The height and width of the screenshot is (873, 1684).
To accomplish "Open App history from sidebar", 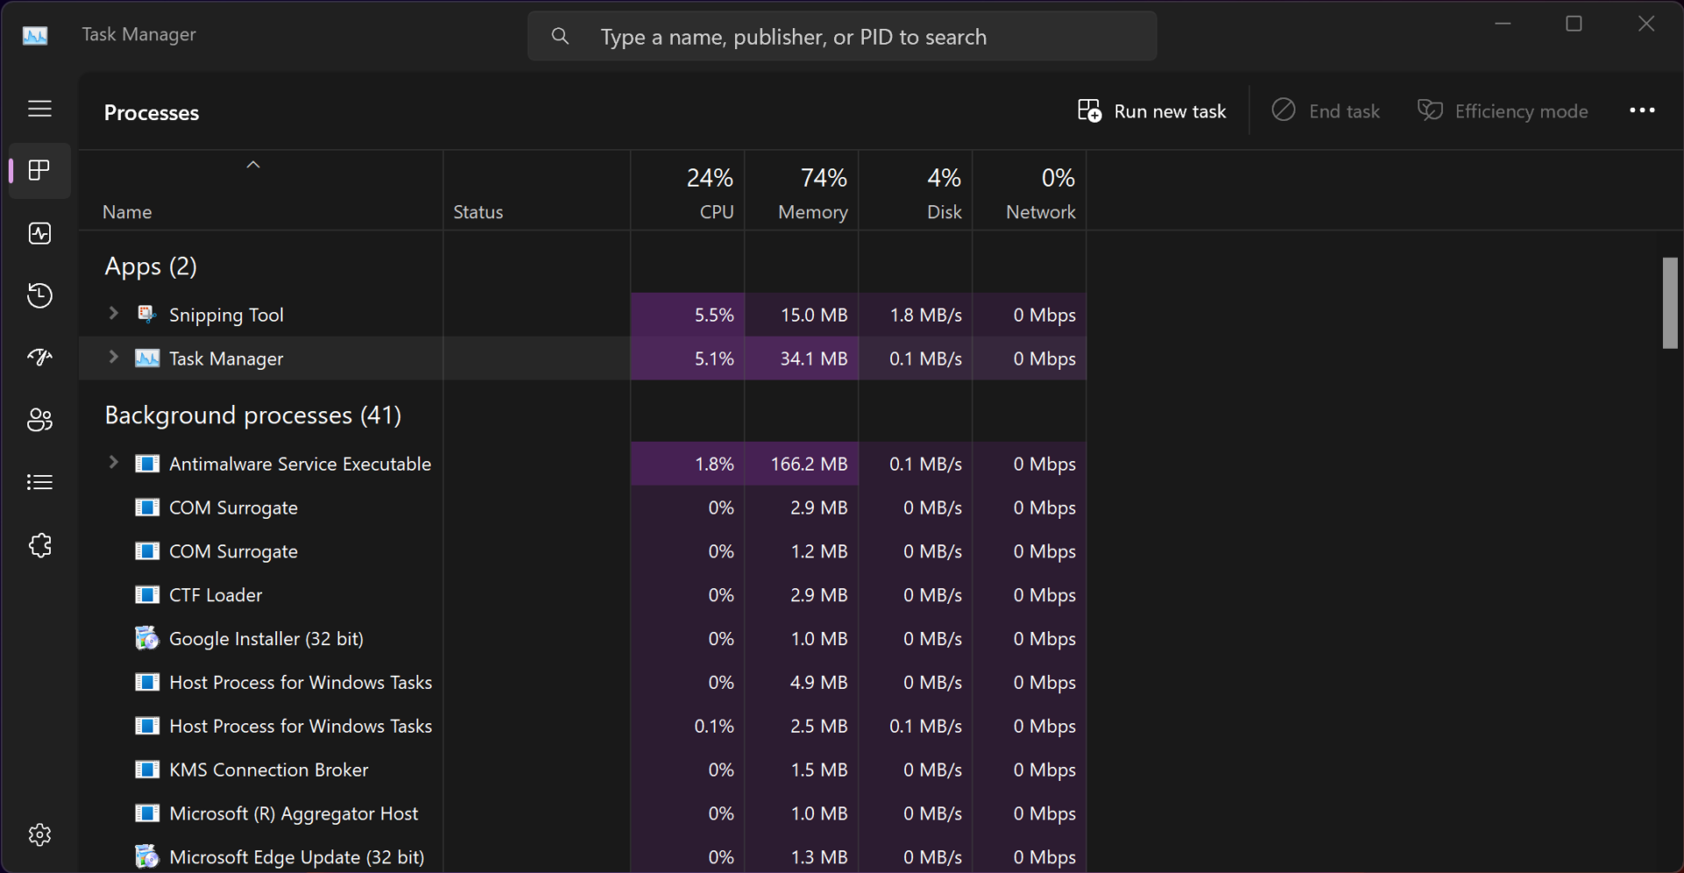I will click(39, 295).
